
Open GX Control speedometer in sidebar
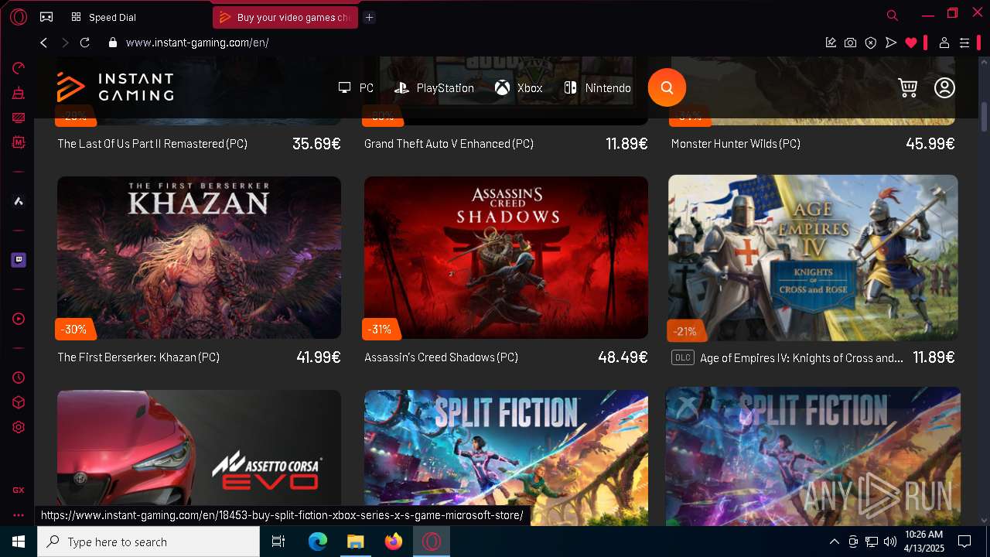pos(19,68)
